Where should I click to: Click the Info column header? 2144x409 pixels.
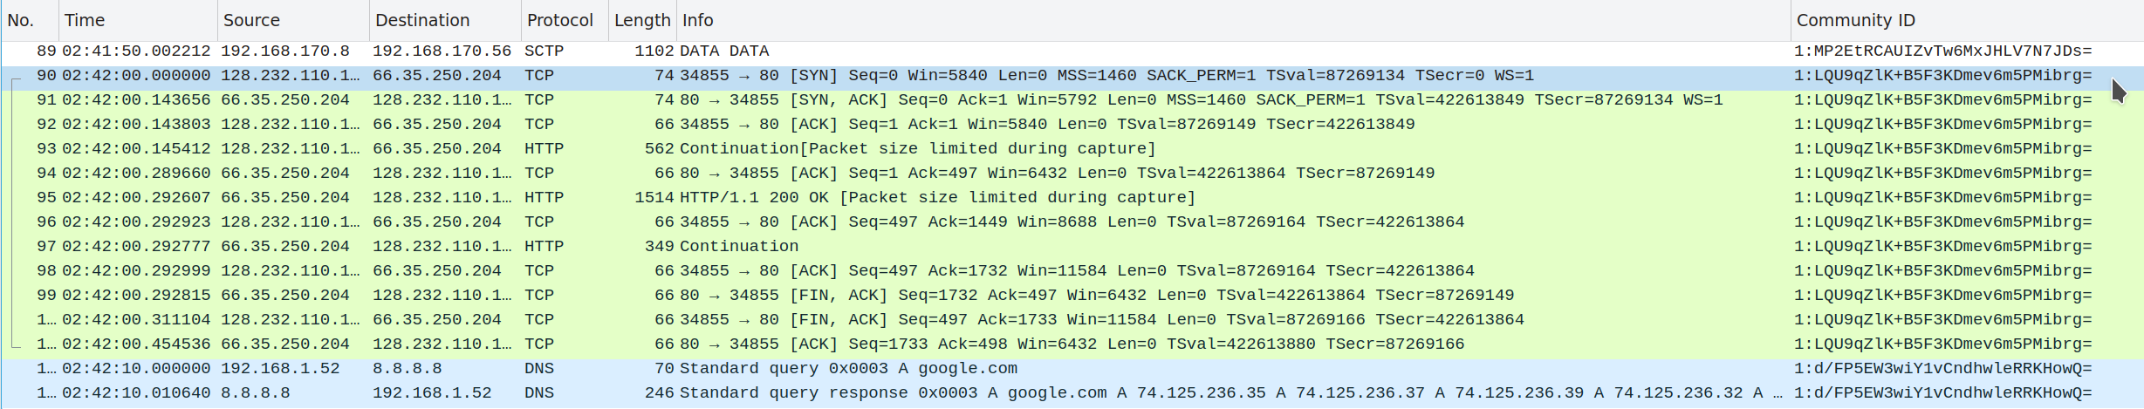(x=1233, y=20)
